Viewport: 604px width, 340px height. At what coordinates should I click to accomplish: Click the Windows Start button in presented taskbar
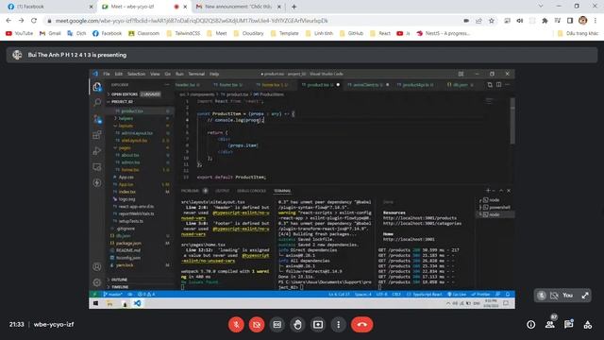(x=95, y=303)
